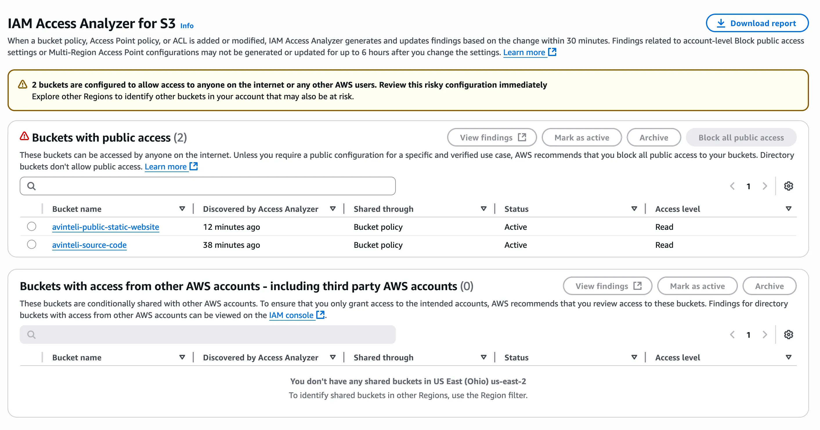Click next page arrow in shared buckets table
Image resolution: width=820 pixels, height=430 pixels.
tap(765, 335)
